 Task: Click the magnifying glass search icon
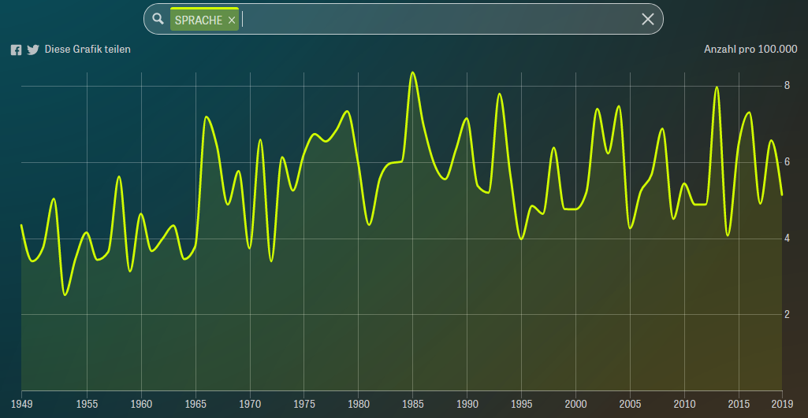158,19
